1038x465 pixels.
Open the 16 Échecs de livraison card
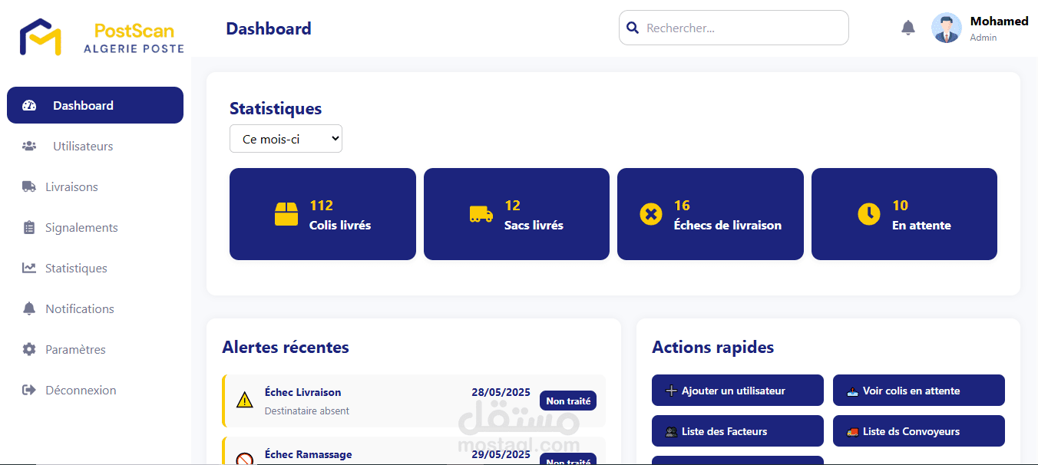pyautogui.click(x=710, y=214)
